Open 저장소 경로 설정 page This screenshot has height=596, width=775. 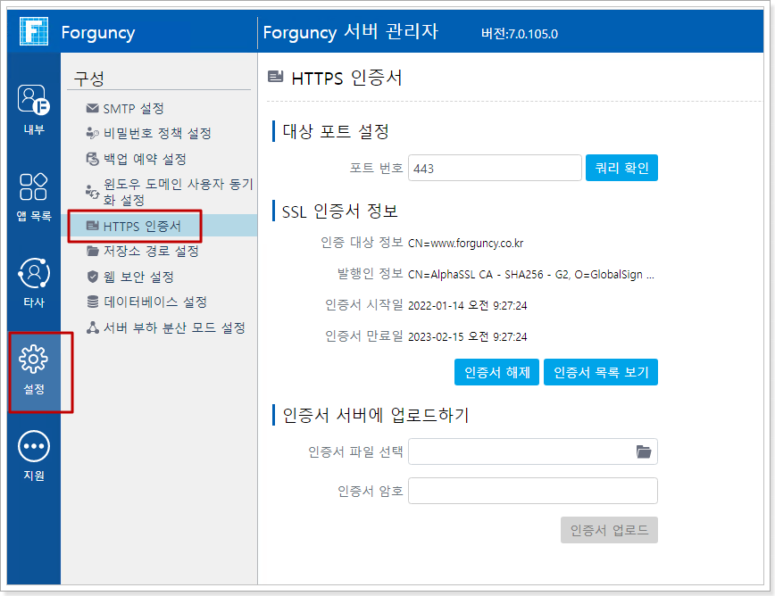tap(150, 252)
